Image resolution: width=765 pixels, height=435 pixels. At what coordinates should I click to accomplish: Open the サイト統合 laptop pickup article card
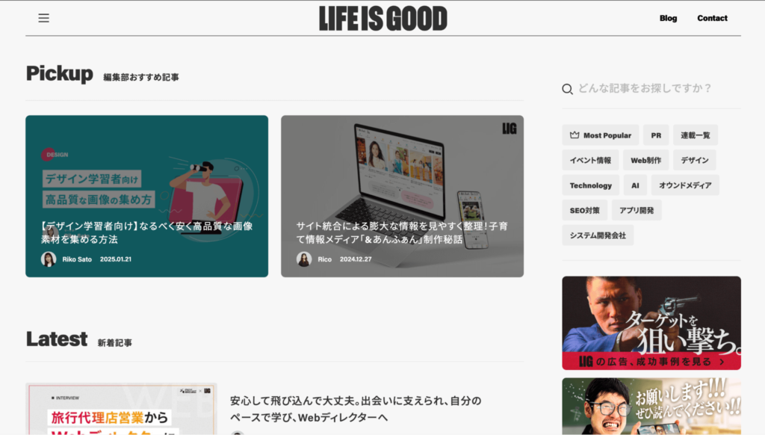tap(402, 197)
